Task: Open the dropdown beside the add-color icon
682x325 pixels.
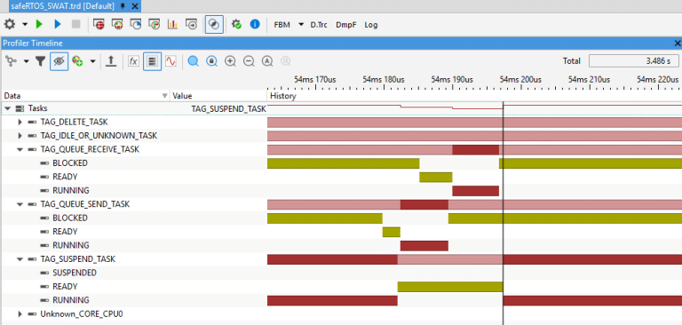Action: [x=92, y=61]
